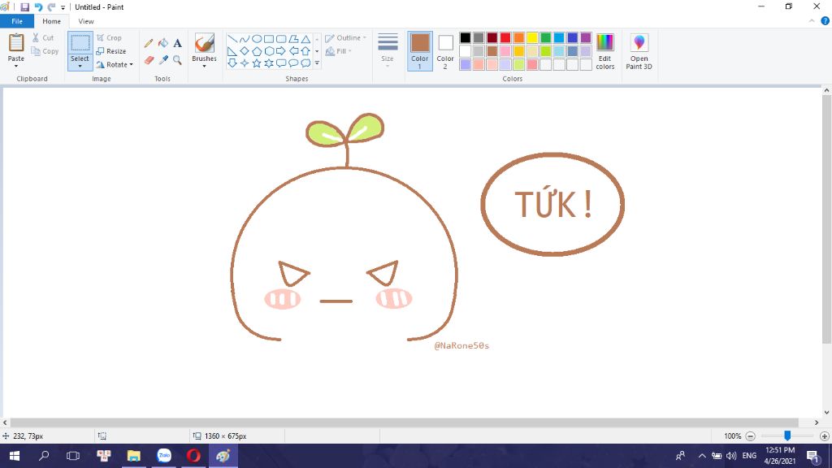
Task: Pick the Curve shape
Action: tap(244, 39)
